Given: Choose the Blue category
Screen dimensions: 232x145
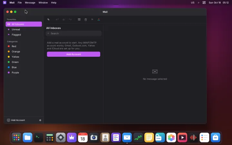Looking at the screenshot, I should (x=24, y=67).
